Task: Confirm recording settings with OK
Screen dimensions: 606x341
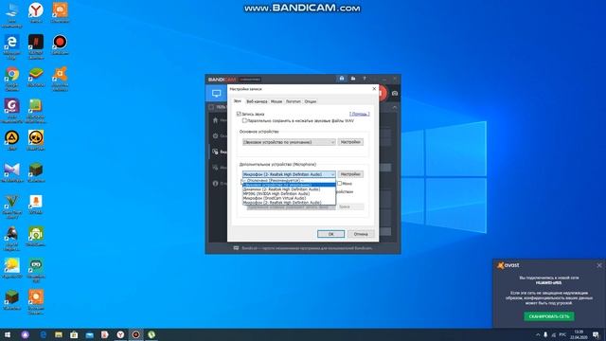Action: pyautogui.click(x=330, y=234)
